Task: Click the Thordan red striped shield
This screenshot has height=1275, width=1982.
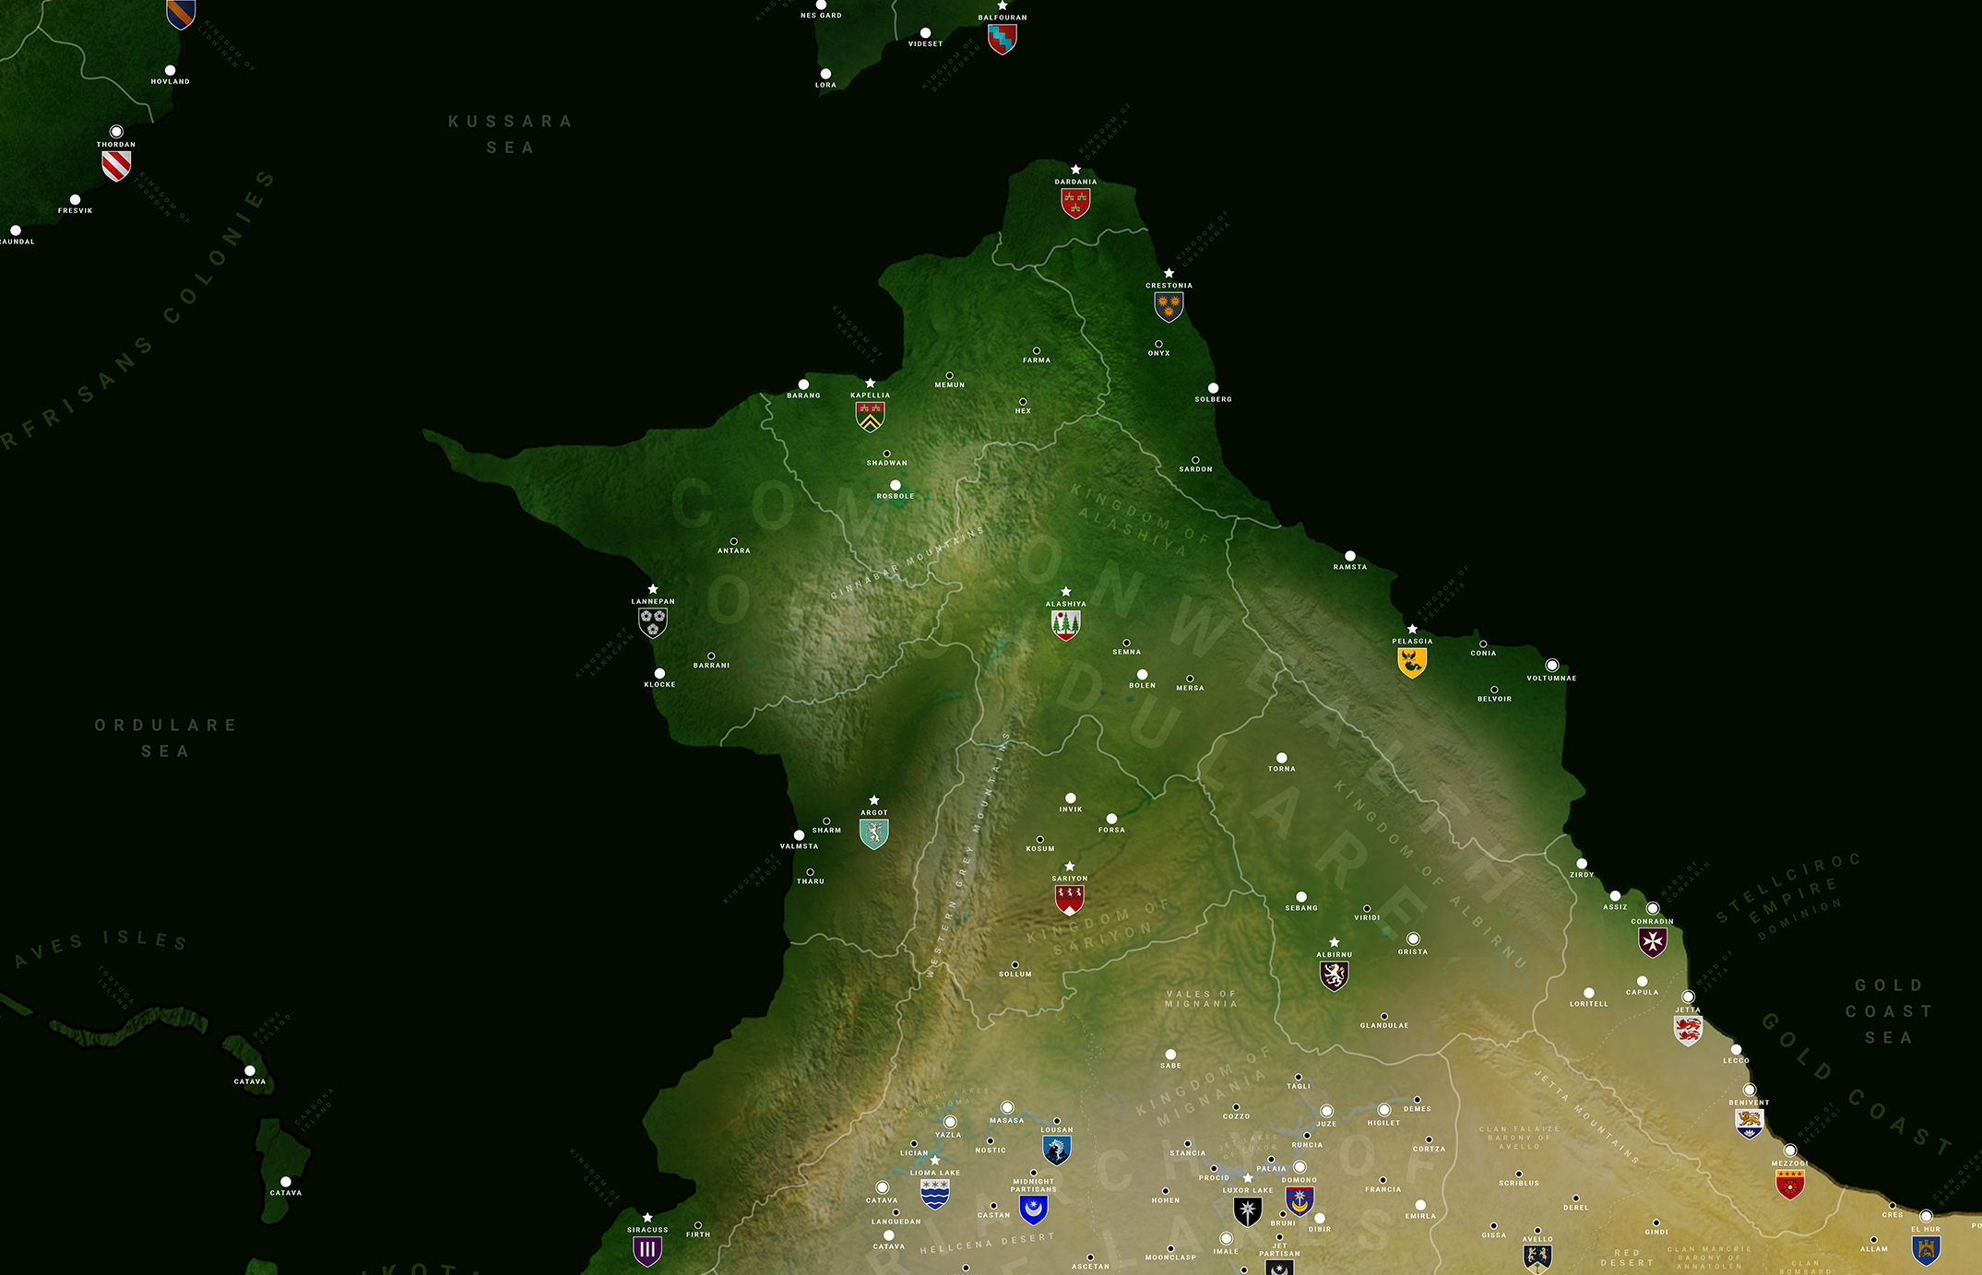Action: [x=116, y=165]
